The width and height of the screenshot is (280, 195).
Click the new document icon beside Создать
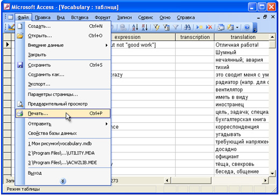20,26
